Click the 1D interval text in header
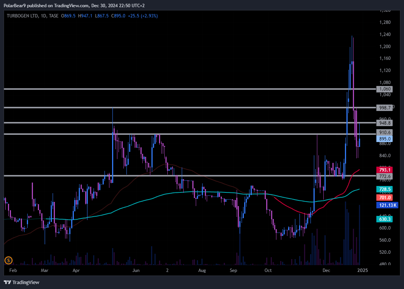 (44, 16)
